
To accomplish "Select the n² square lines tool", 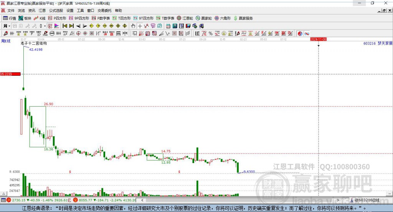I will 65,34.
